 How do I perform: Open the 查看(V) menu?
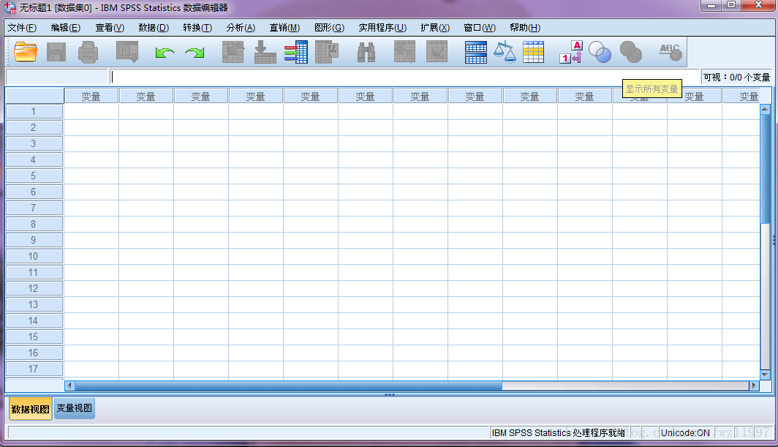click(110, 28)
